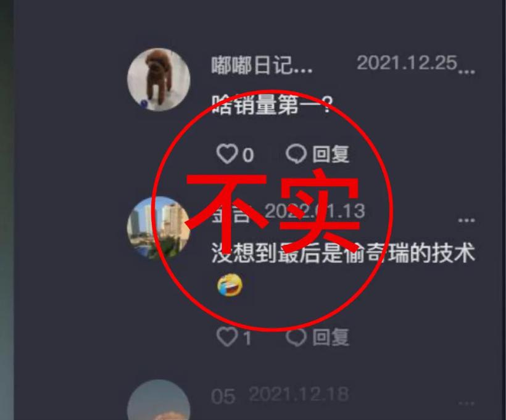Open the partially visible bottom avatar
The height and width of the screenshot is (420, 506).
pyautogui.click(x=159, y=400)
